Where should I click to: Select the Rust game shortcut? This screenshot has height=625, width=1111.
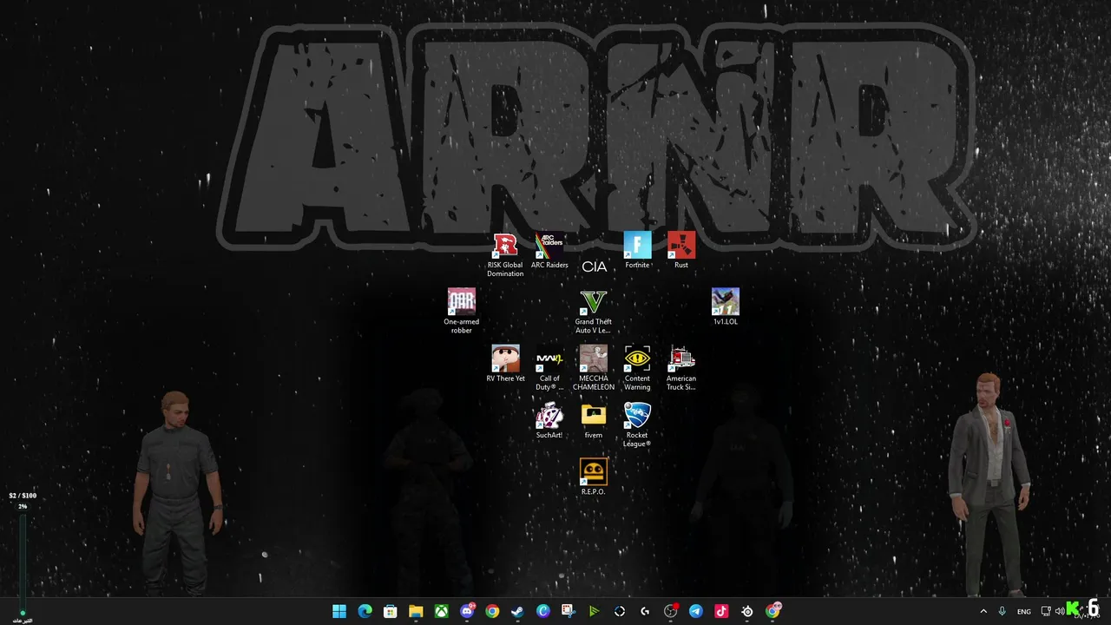681,251
